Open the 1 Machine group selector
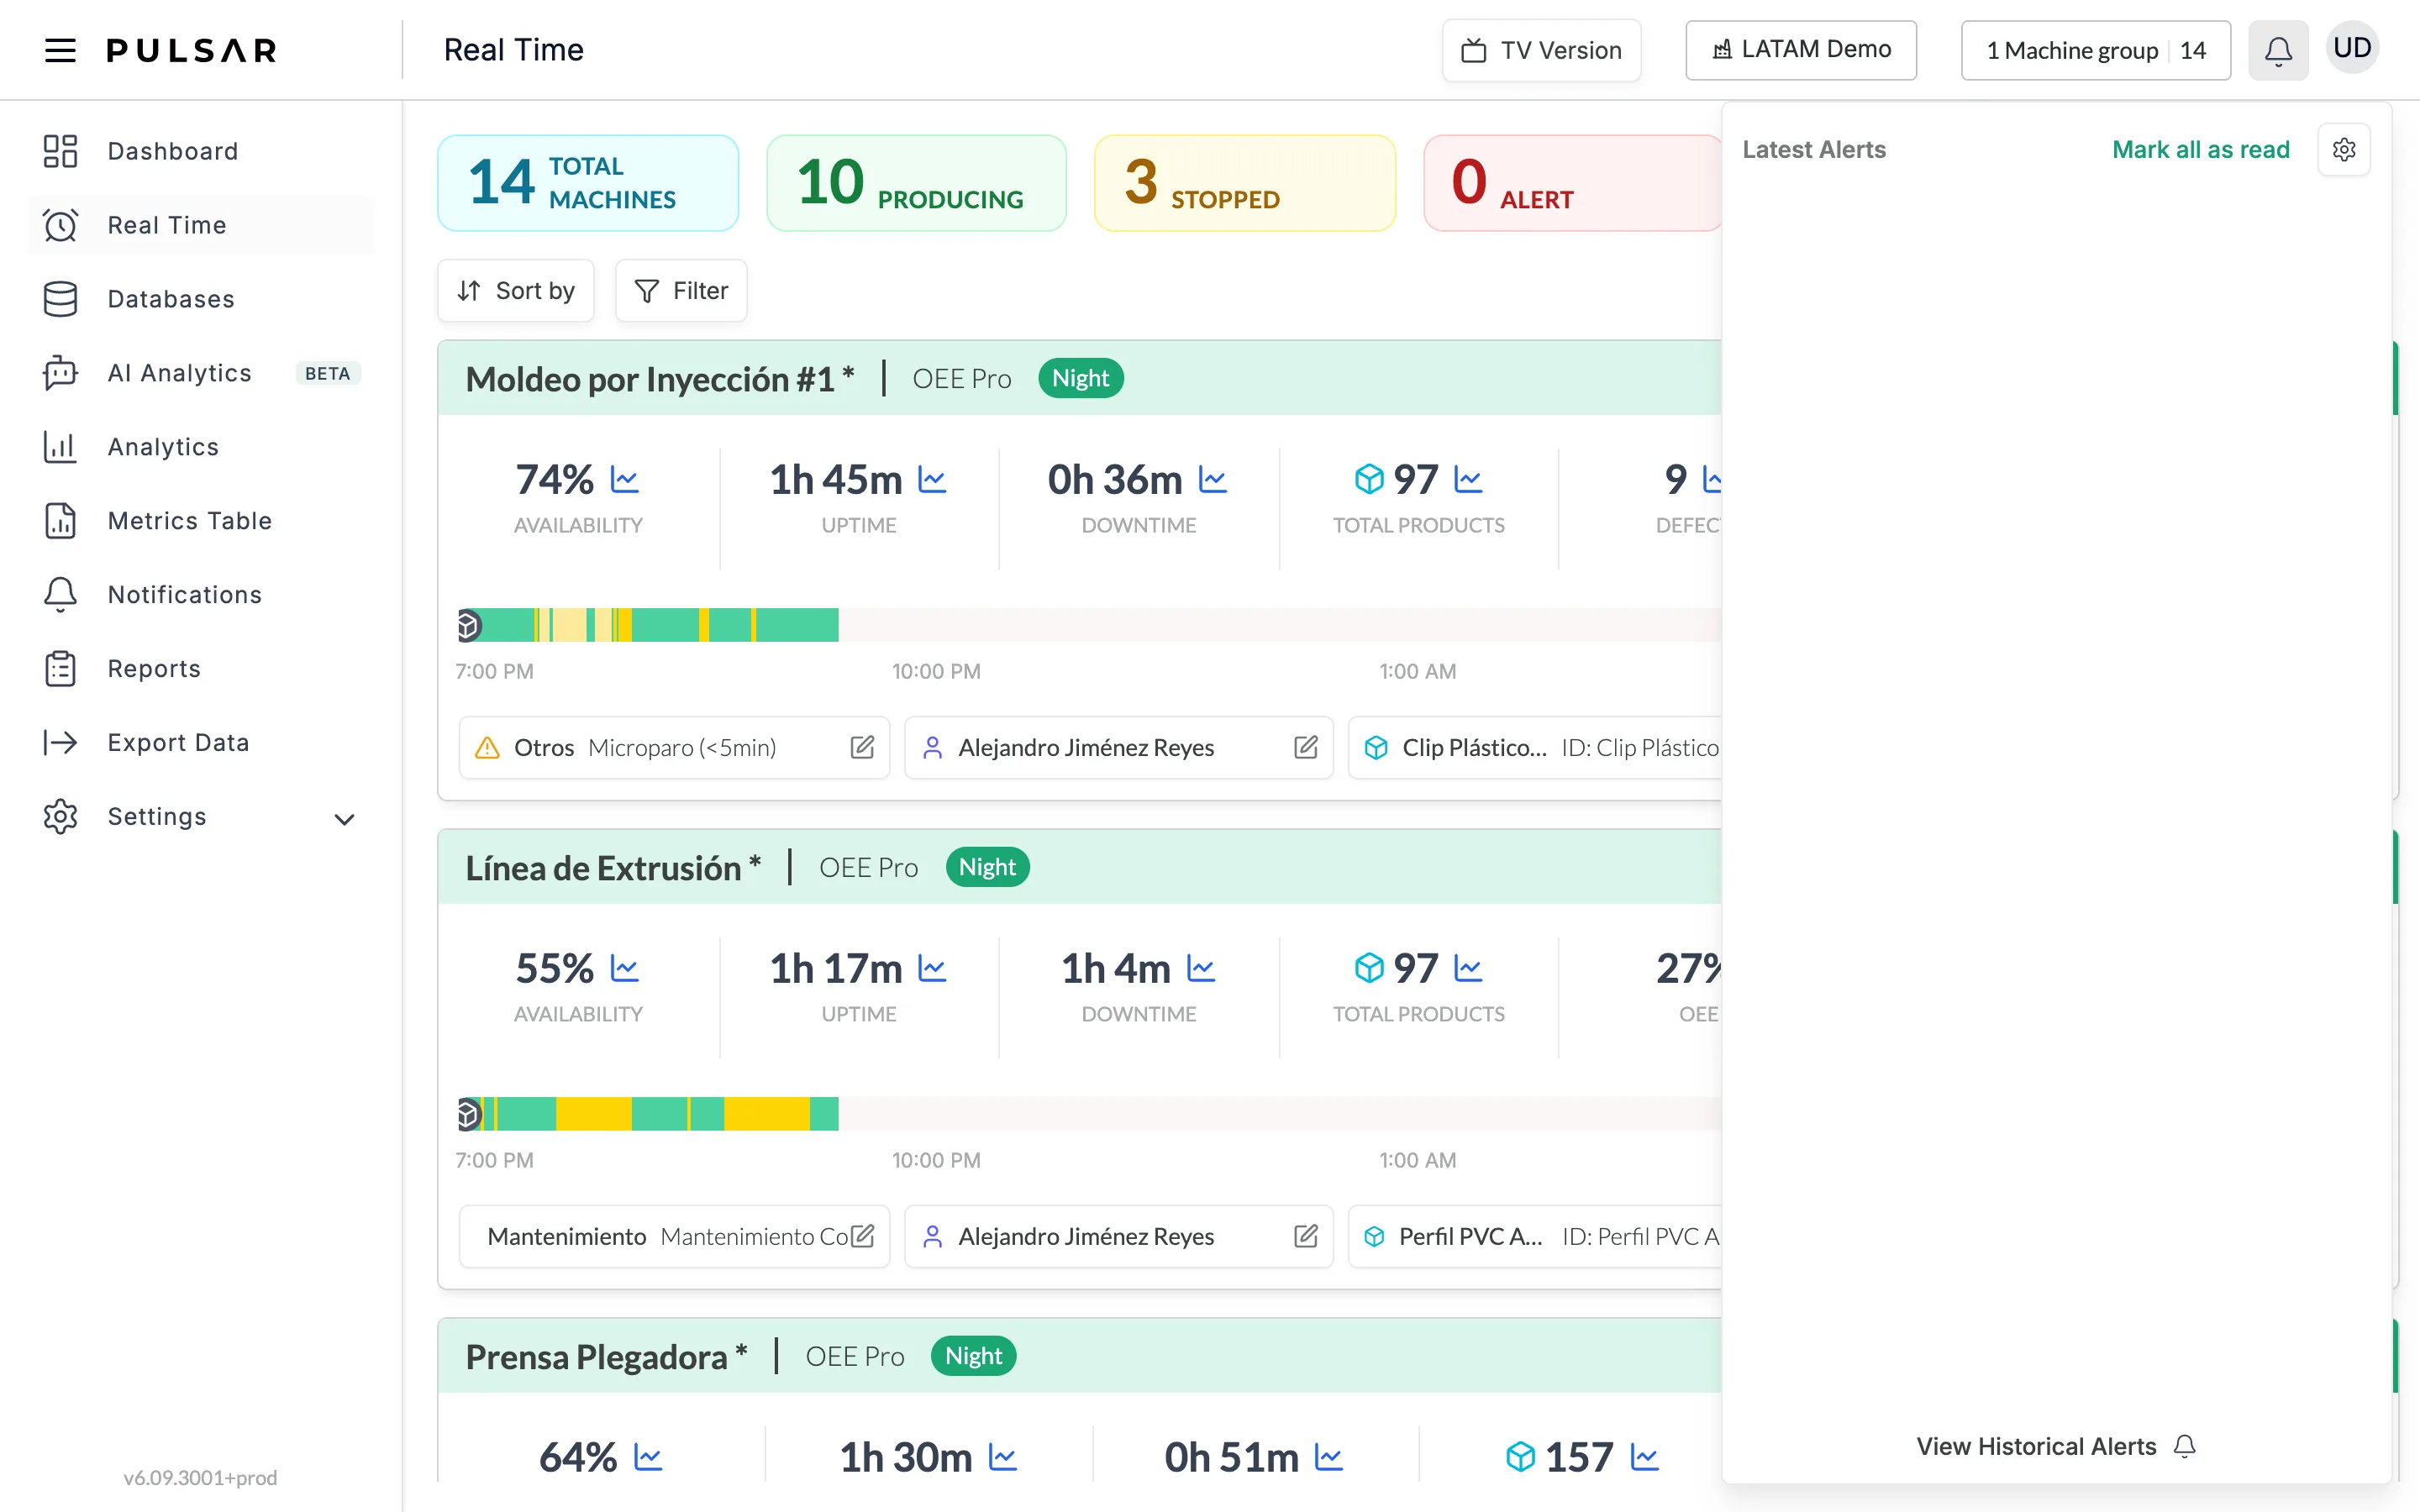Viewport: 2420px width, 1512px height. (x=2096, y=50)
